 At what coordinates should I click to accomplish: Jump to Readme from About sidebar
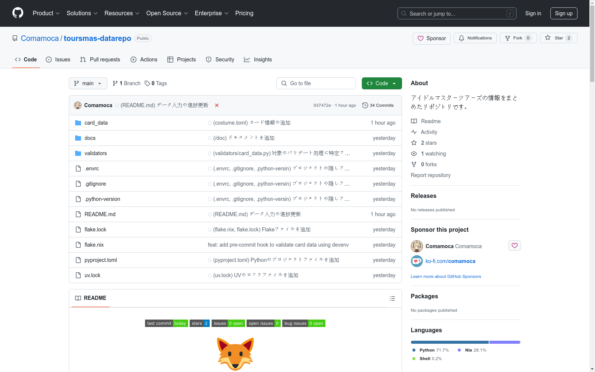[426, 121]
